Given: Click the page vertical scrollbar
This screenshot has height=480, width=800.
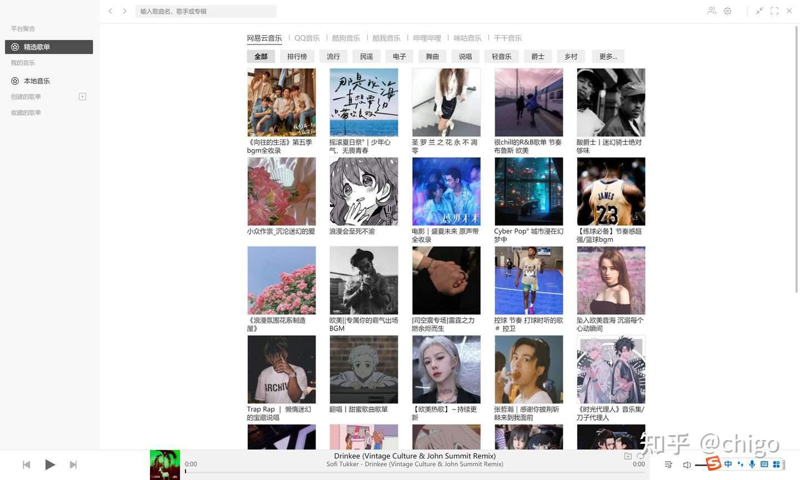Looking at the screenshot, I should [797, 158].
